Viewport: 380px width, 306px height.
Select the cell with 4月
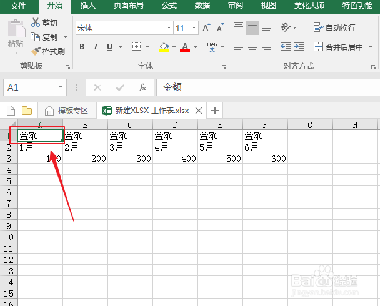pyautogui.click(x=175, y=147)
